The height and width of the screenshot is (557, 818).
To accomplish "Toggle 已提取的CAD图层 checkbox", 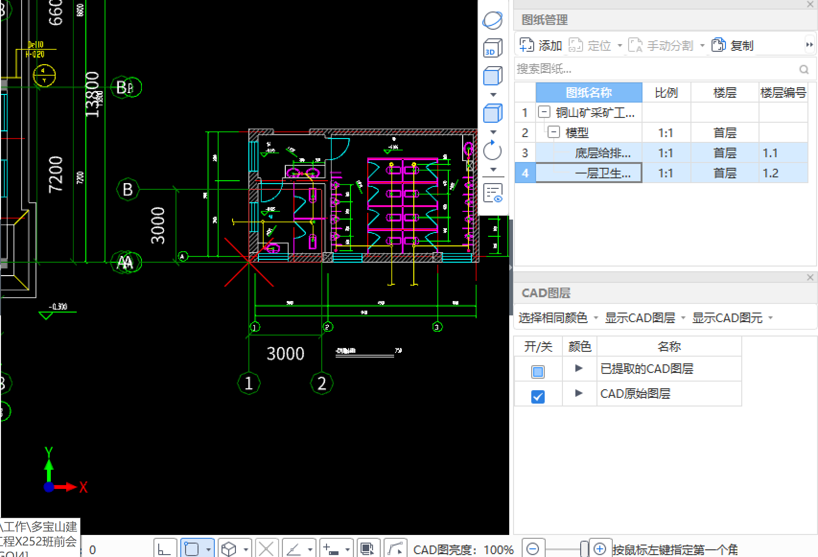I will 538,371.
